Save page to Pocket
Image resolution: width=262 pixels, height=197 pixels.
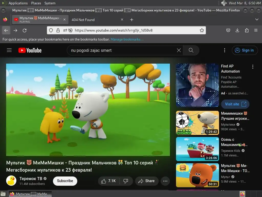(x=228, y=30)
